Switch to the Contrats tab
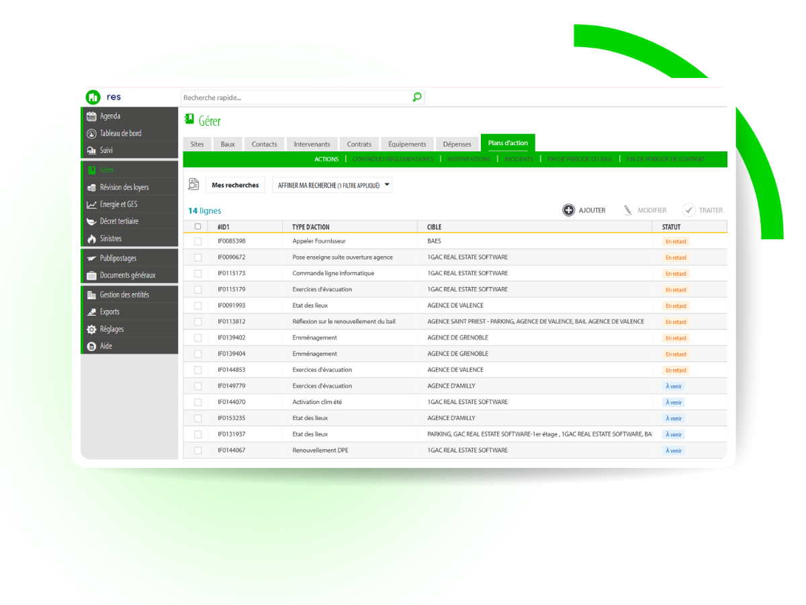This screenshot has height=605, width=806. pyautogui.click(x=359, y=144)
